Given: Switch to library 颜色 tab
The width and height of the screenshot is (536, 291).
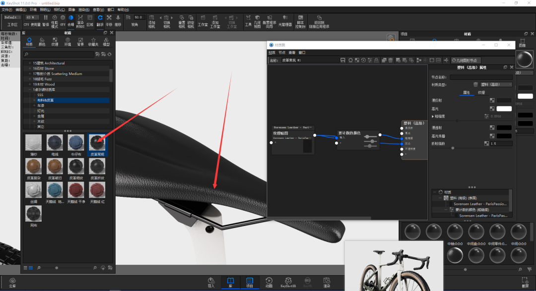Looking at the screenshot, I should click(x=42, y=42).
